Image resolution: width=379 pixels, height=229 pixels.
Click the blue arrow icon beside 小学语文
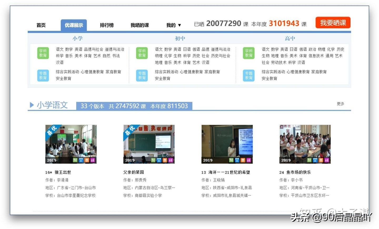(32, 105)
